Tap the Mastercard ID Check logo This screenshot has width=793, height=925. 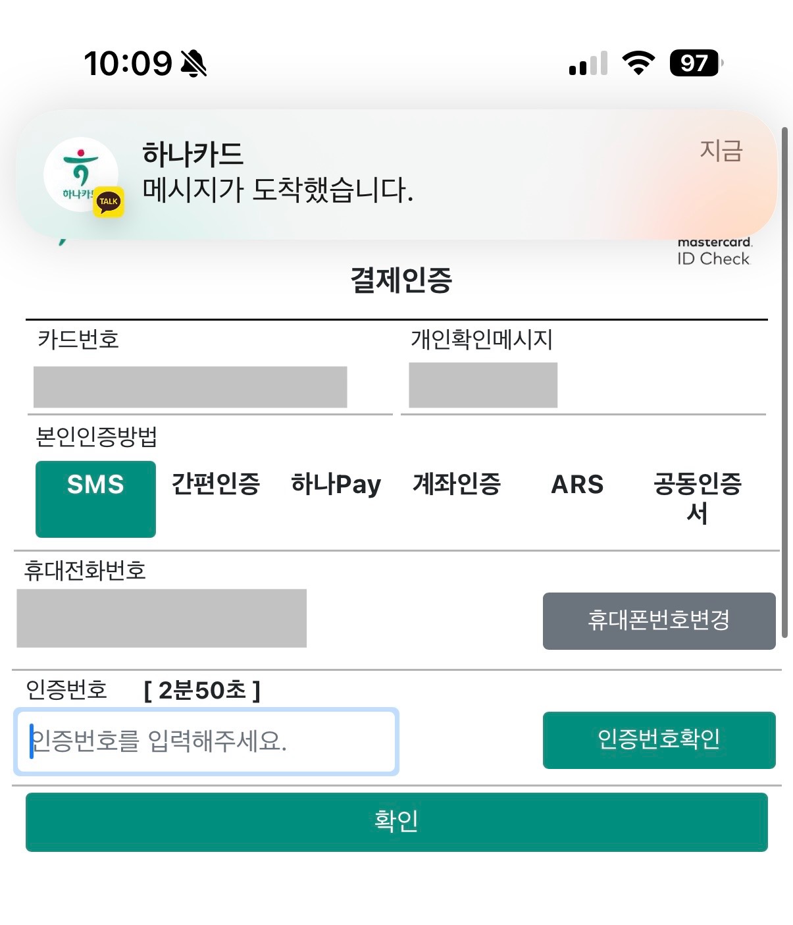pos(714,251)
